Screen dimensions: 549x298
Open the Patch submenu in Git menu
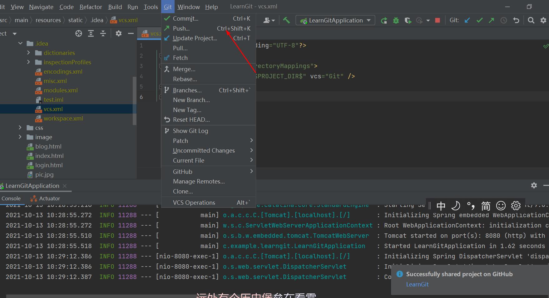[209, 141]
